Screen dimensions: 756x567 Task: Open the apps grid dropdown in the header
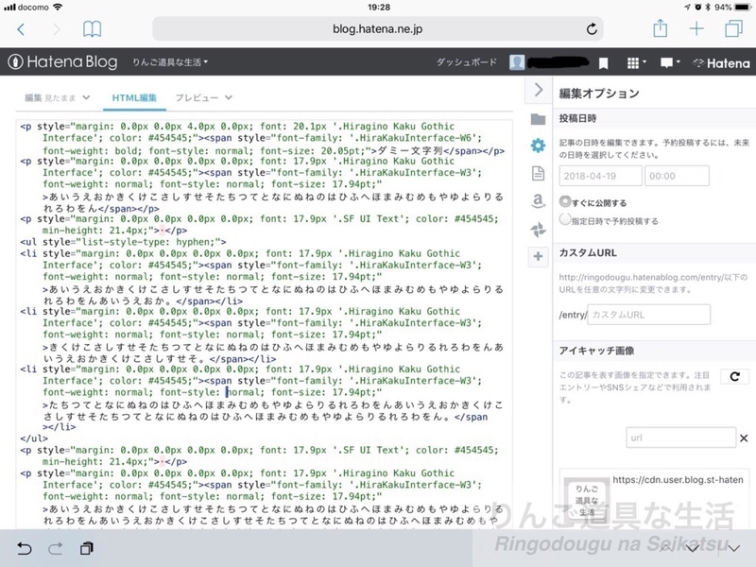coord(635,61)
